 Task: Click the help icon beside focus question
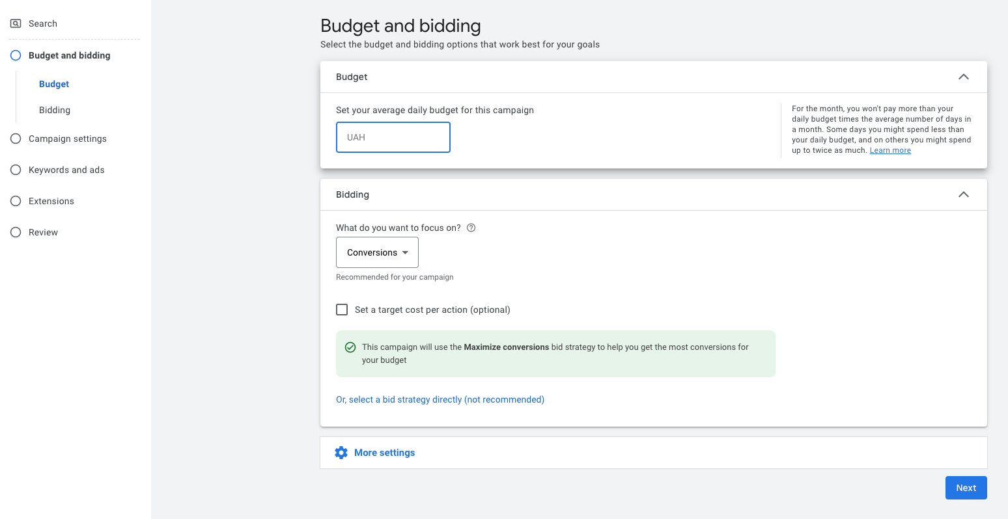point(471,228)
